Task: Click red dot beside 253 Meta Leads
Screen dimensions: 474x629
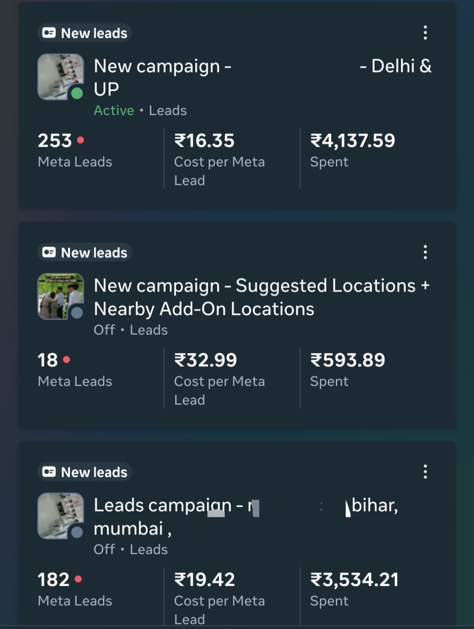Action: (81, 140)
